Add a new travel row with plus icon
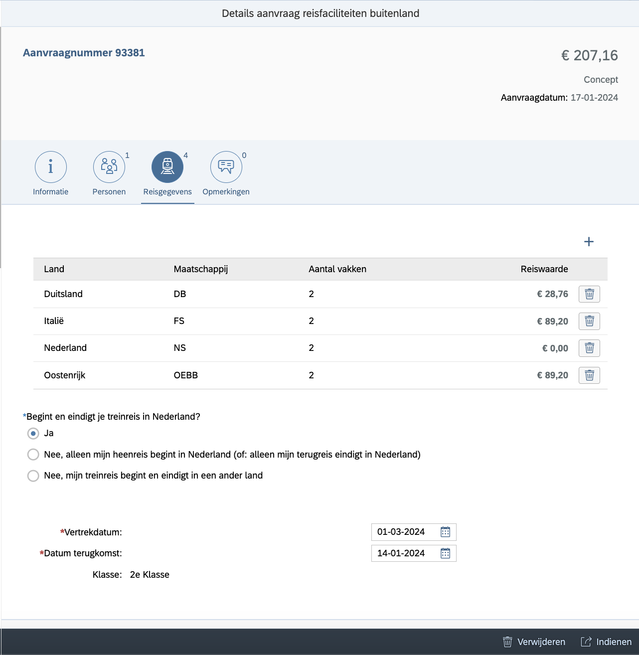This screenshot has width=639, height=655. (589, 242)
